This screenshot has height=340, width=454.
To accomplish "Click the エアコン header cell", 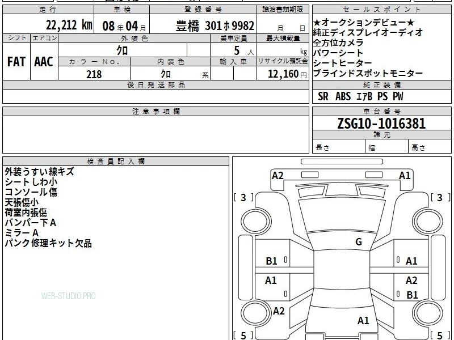I will click(x=44, y=38).
